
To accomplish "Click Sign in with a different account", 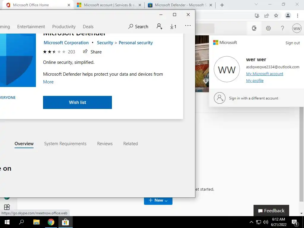I will tap(254, 98).
